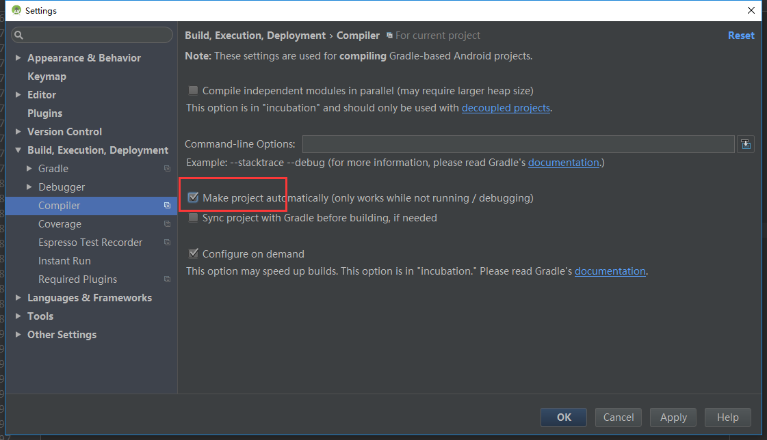Expand the Gradle subsection arrow

click(x=29, y=169)
